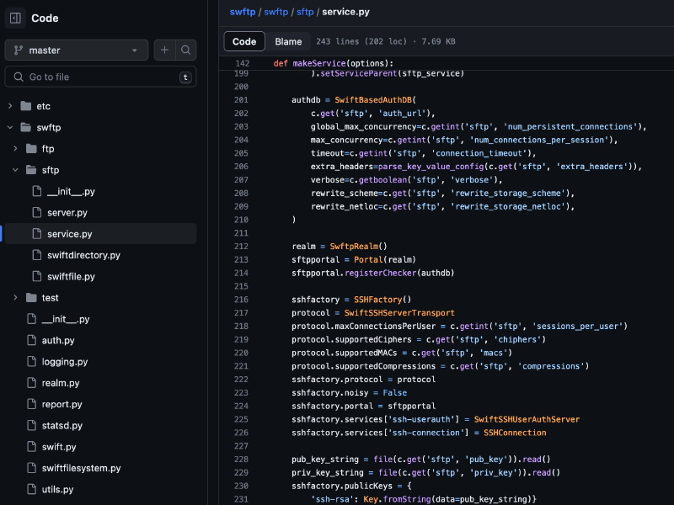Viewport: 674px width, 505px height.
Task: Collapse the file tree side panel icon
Action: click(x=15, y=18)
